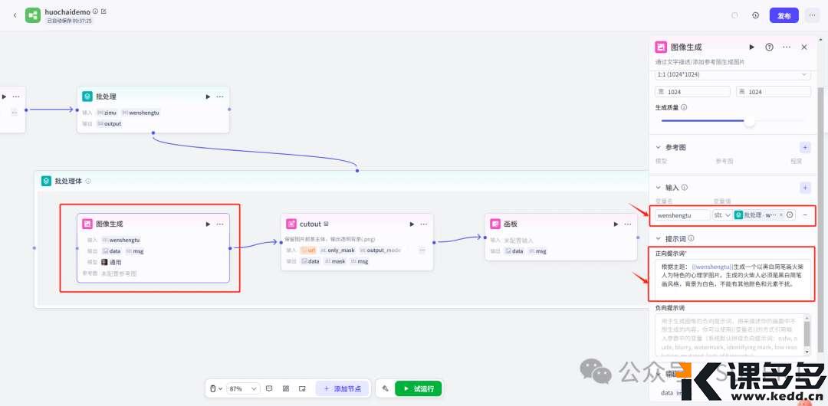Open the str variable type dropdown
Viewport: 828px width, 406px height.
click(x=721, y=215)
